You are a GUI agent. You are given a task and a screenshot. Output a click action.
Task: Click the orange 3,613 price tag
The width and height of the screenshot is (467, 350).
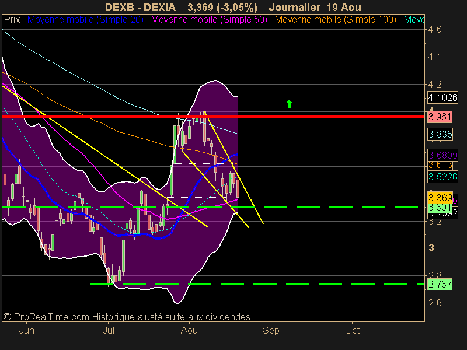(440, 165)
